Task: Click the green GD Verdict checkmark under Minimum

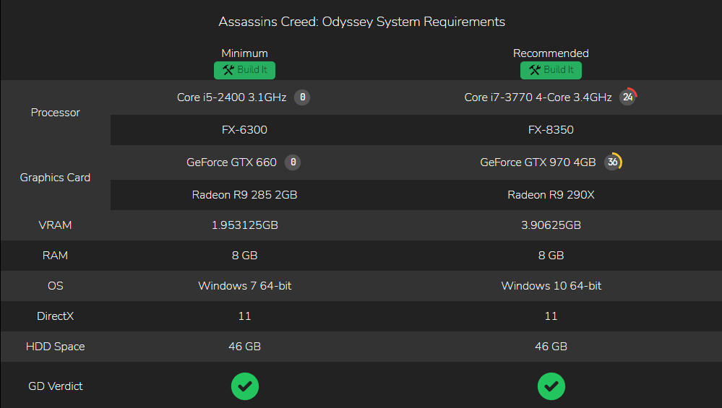Action: pos(245,386)
